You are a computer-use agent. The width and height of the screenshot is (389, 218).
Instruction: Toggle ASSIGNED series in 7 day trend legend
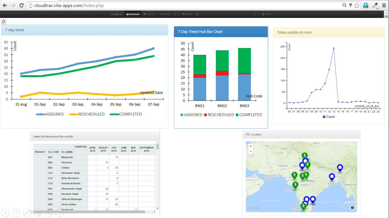click(x=50, y=114)
